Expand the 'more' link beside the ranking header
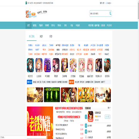The height and width of the screenshot is (139, 139). 109,108
